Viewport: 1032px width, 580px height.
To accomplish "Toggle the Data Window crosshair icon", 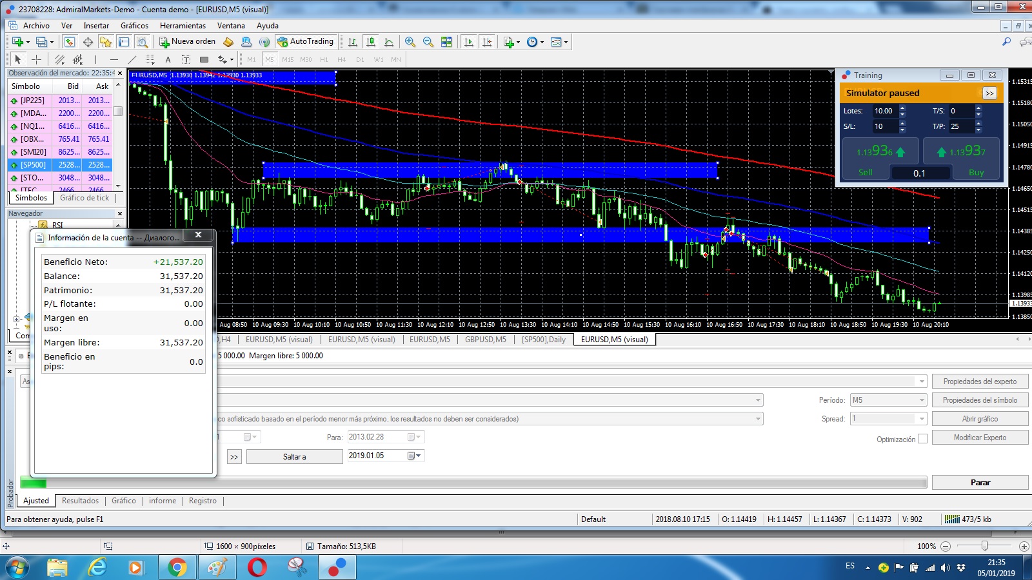I will click(x=88, y=42).
